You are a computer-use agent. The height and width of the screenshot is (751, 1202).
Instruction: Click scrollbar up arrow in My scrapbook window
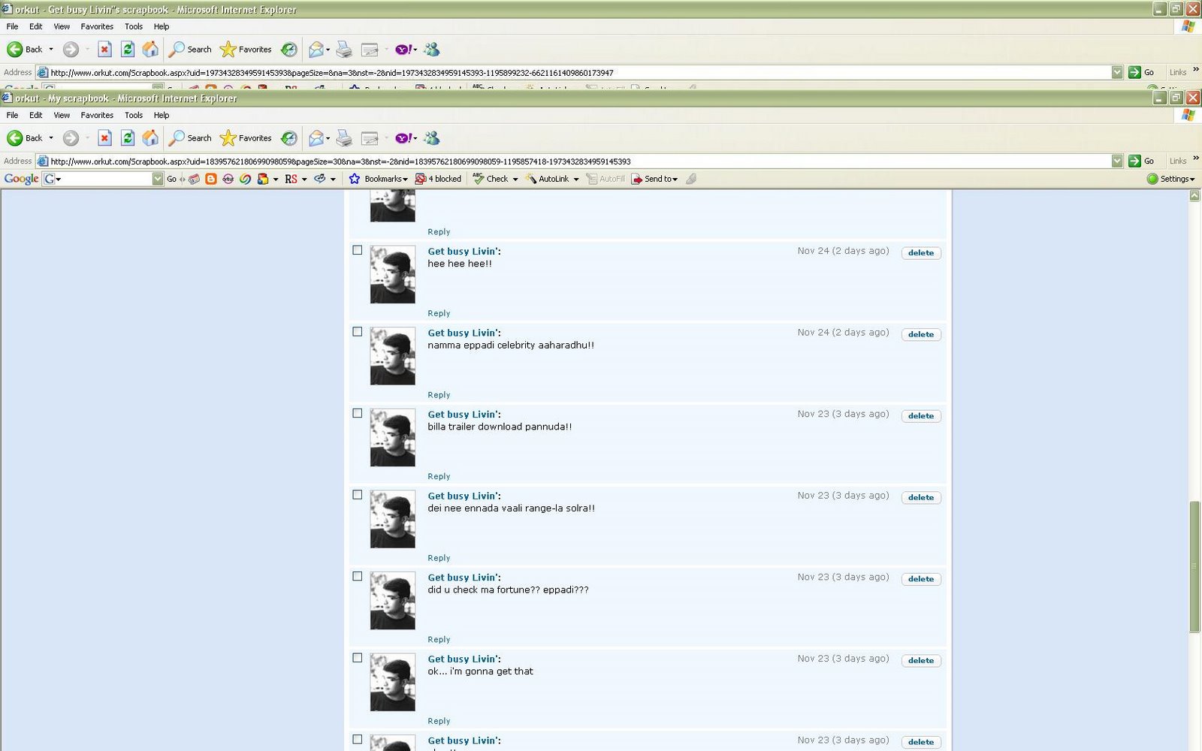pyautogui.click(x=1194, y=195)
